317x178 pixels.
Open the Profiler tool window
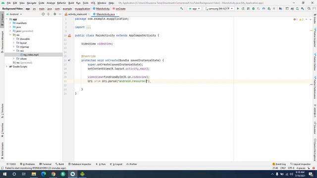coord(132,164)
